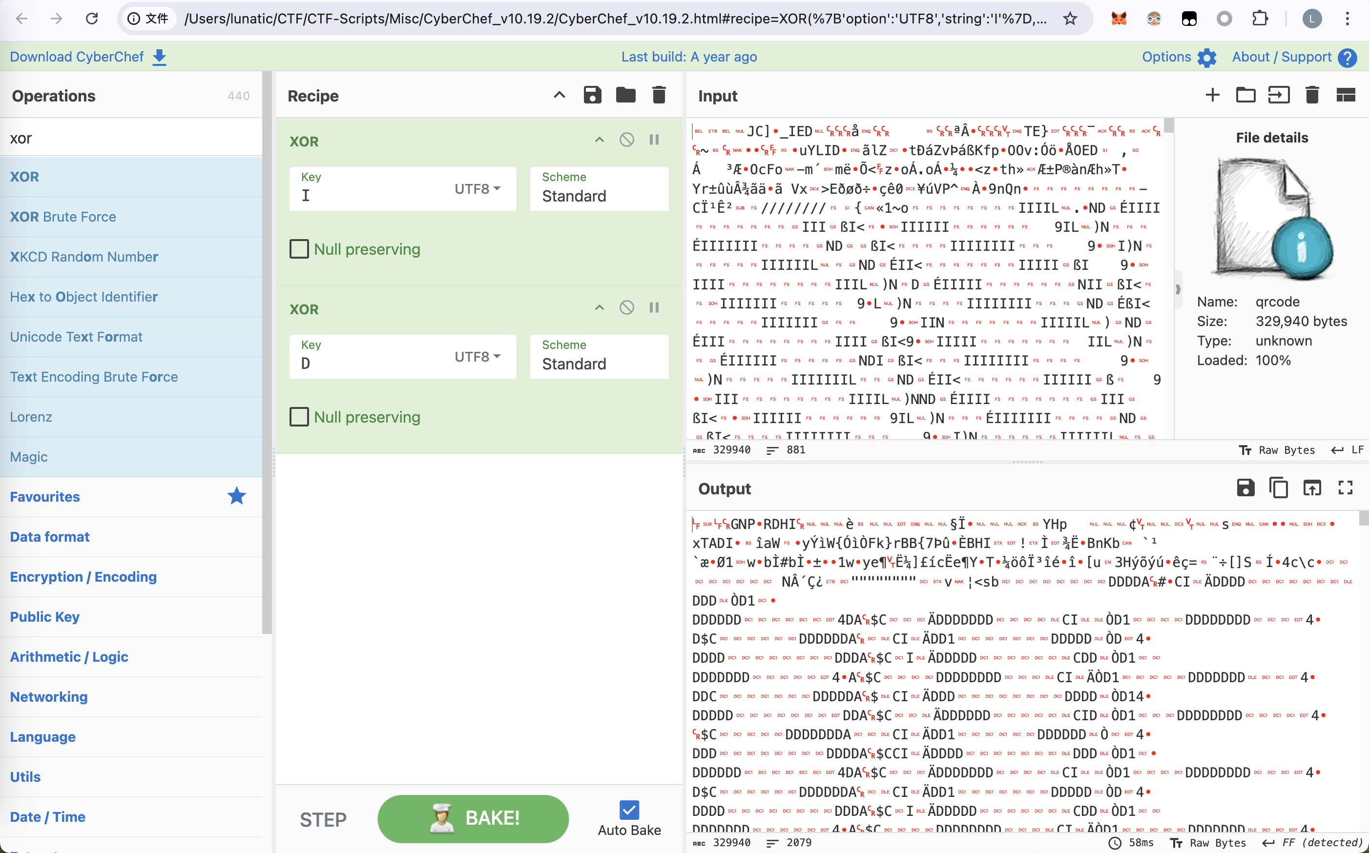
Task: Open the UTF8 dropdown for key I
Action: pyautogui.click(x=477, y=189)
